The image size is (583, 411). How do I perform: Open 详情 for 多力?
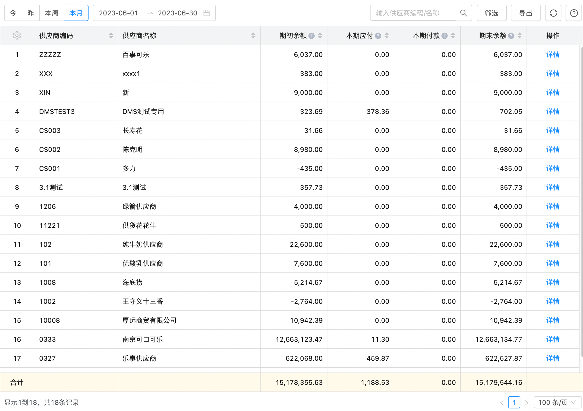click(553, 169)
